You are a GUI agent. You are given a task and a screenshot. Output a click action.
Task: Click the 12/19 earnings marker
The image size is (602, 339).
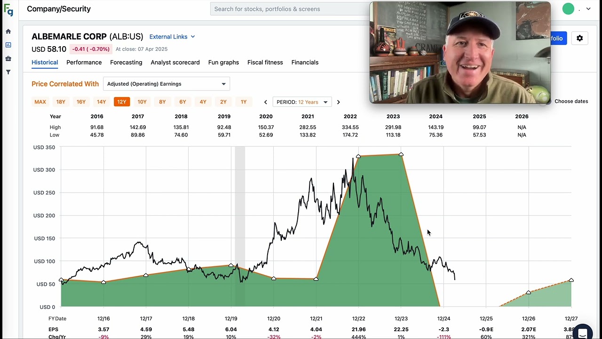231,265
